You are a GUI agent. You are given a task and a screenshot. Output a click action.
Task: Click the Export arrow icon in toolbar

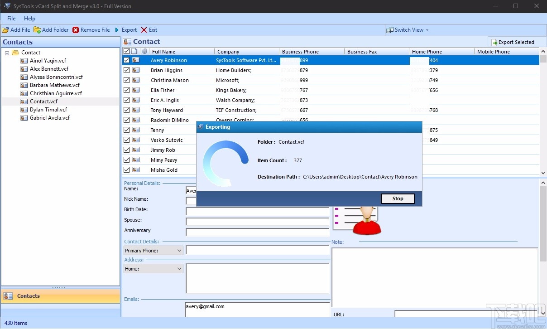point(117,30)
